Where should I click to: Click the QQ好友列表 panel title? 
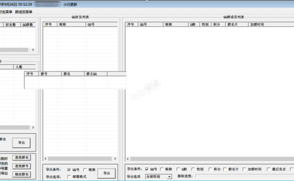click(x=80, y=17)
